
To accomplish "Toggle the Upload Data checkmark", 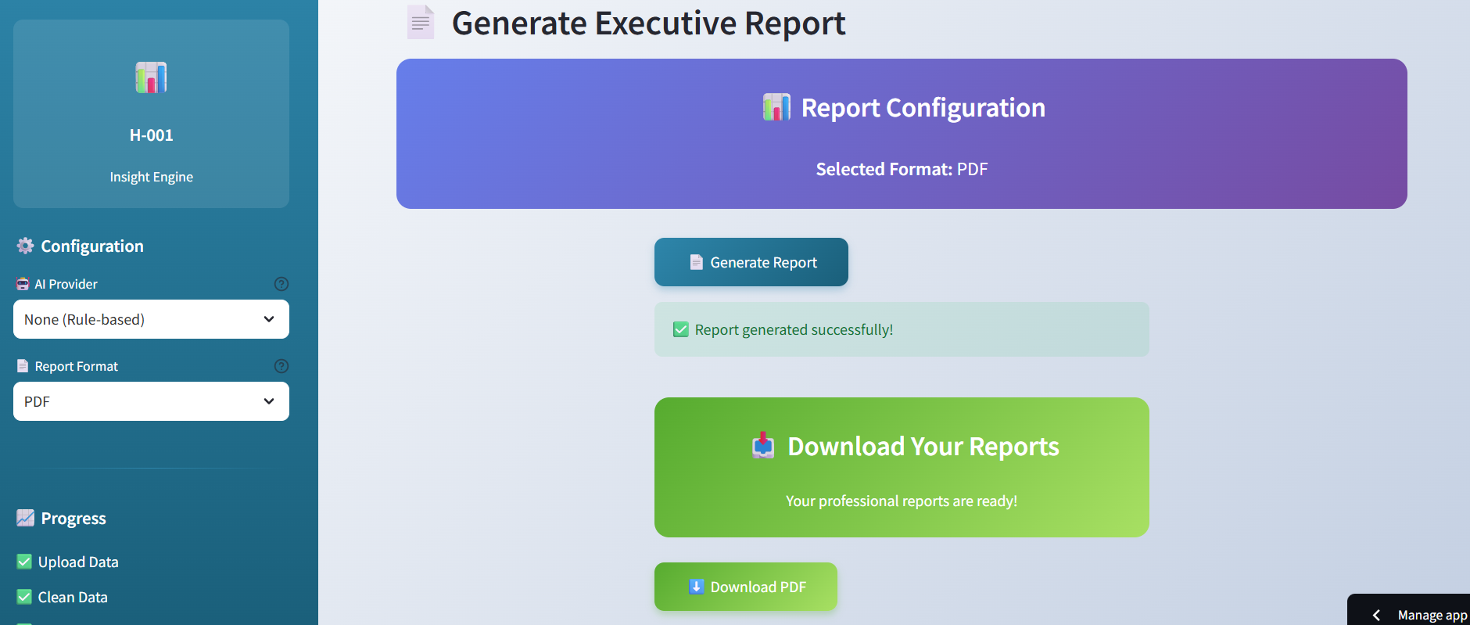I will coord(24,562).
